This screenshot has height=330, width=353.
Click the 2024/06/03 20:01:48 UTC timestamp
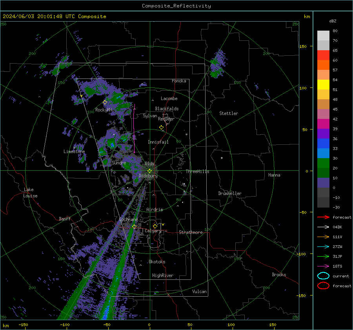(x=39, y=16)
